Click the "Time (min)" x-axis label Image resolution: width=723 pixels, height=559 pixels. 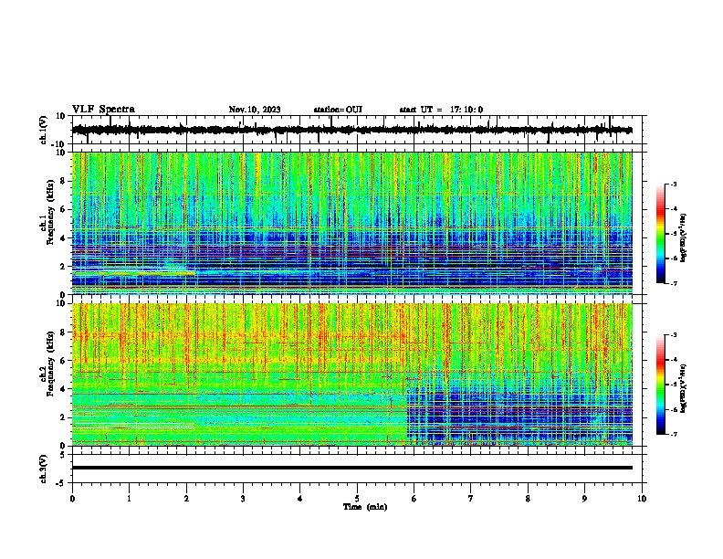[x=365, y=507]
